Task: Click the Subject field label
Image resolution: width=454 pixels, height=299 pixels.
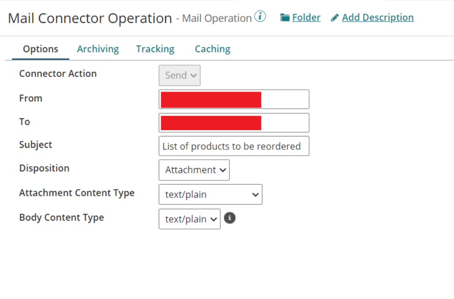Action: click(x=35, y=145)
